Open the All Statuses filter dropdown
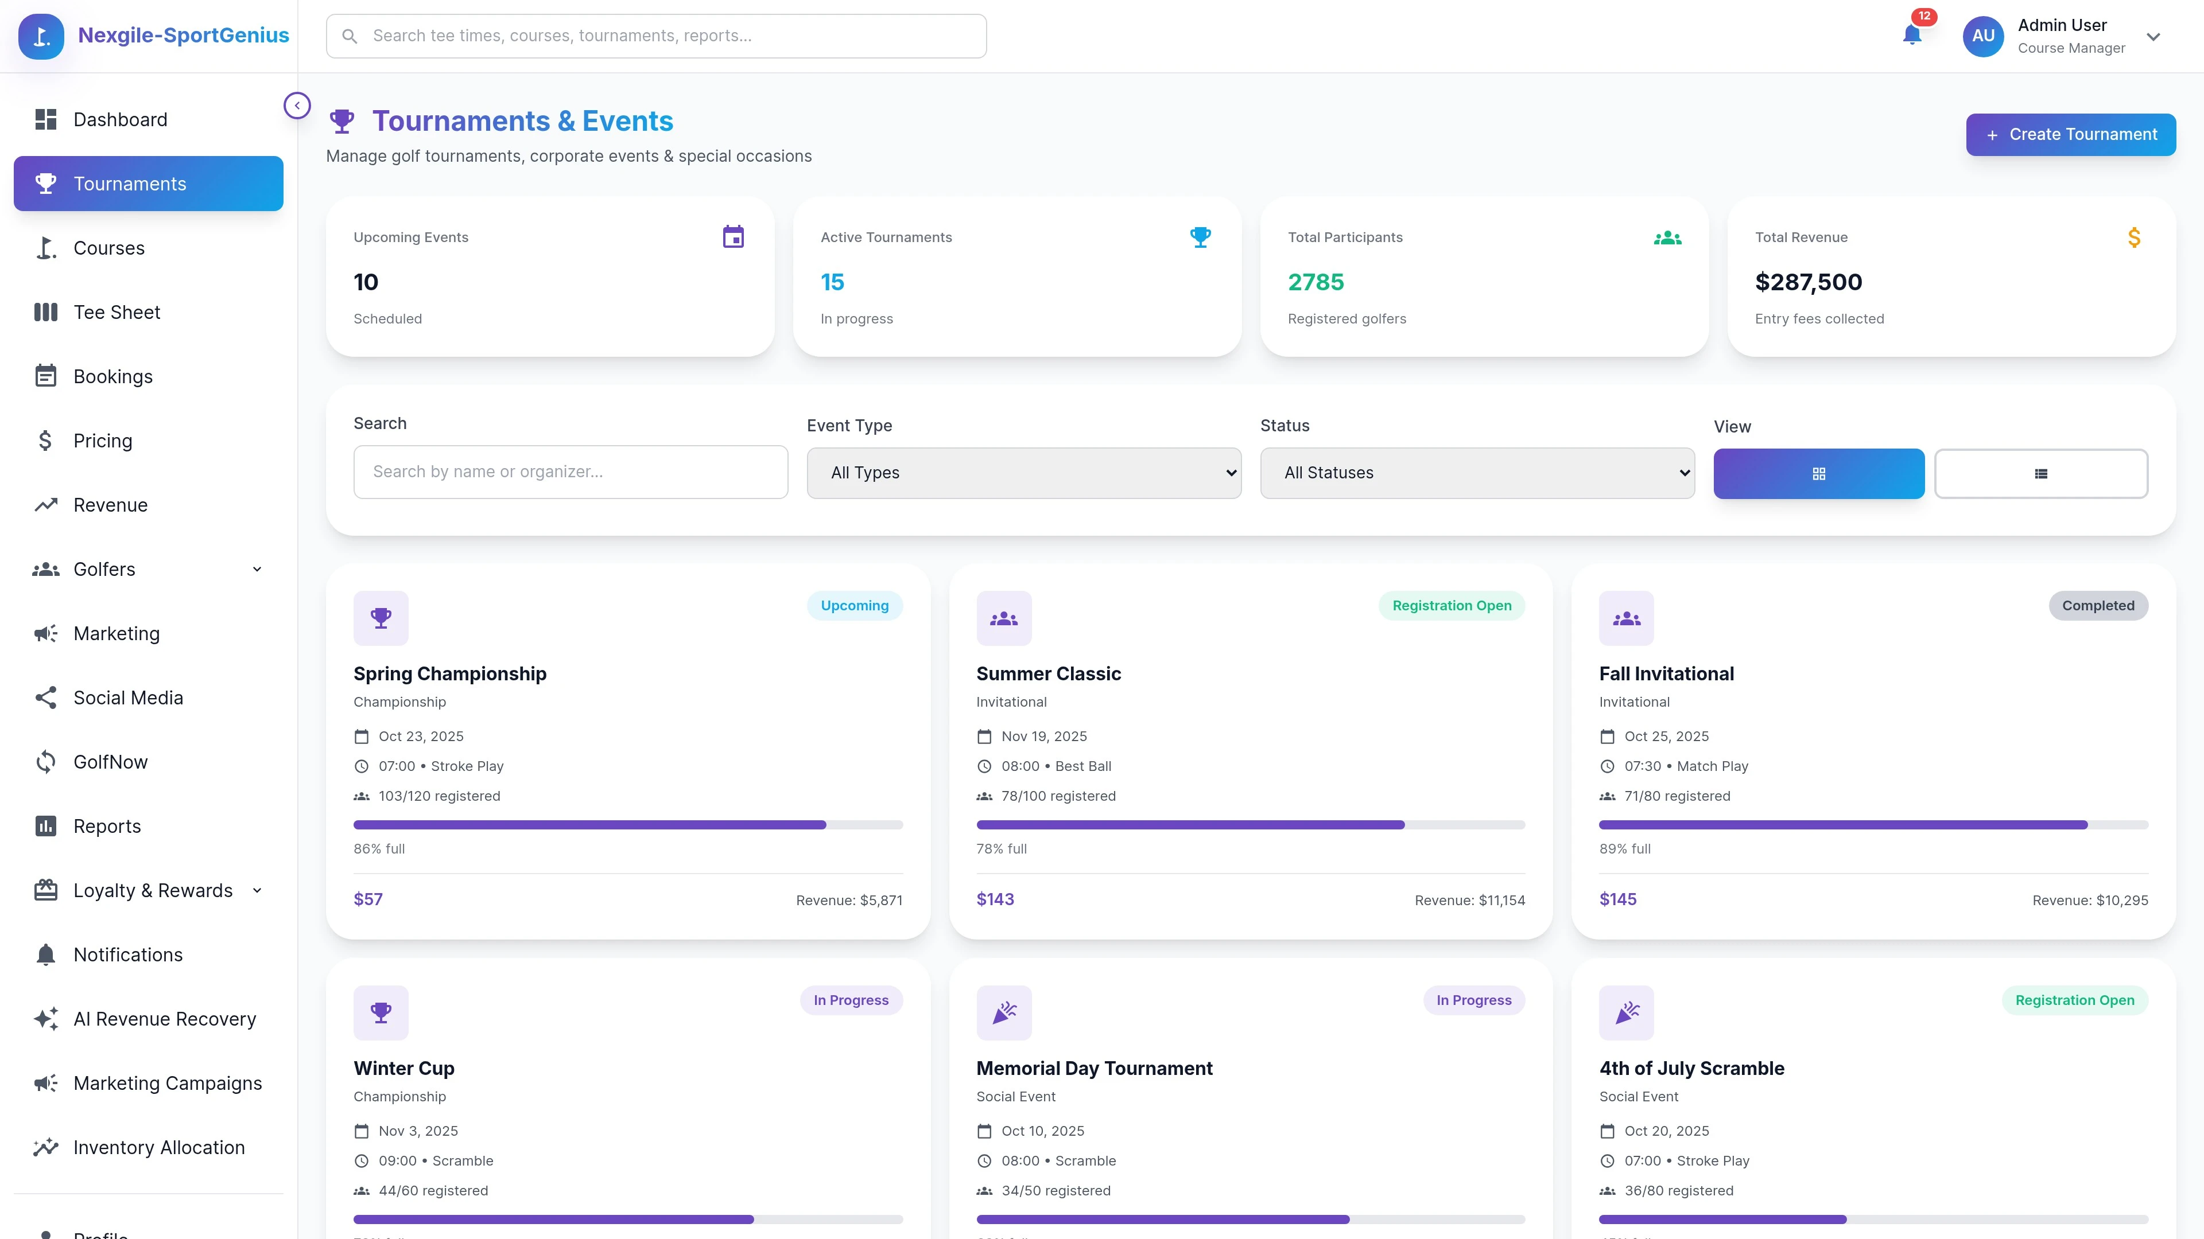Viewport: 2204px width, 1239px height. coord(1476,472)
